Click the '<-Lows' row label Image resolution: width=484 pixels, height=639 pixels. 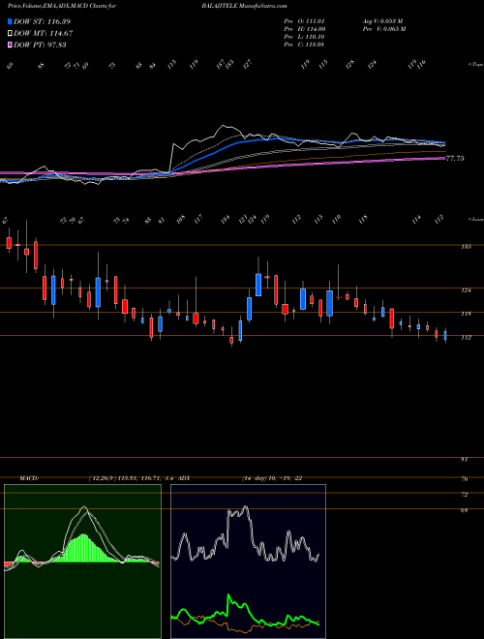pyautogui.click(x=475, y=219)
